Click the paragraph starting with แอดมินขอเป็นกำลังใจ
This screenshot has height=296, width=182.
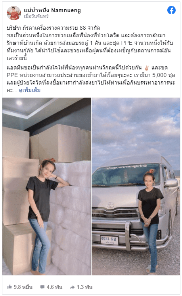[91, 79]
